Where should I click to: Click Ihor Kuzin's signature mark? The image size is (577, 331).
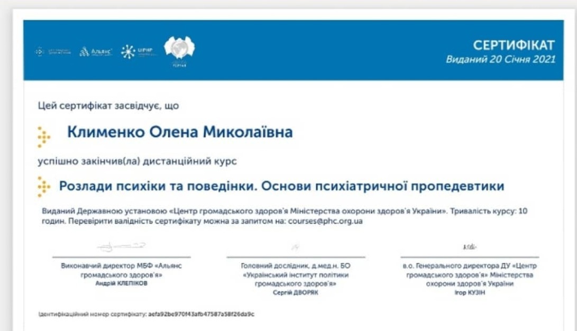coord(470,247)
